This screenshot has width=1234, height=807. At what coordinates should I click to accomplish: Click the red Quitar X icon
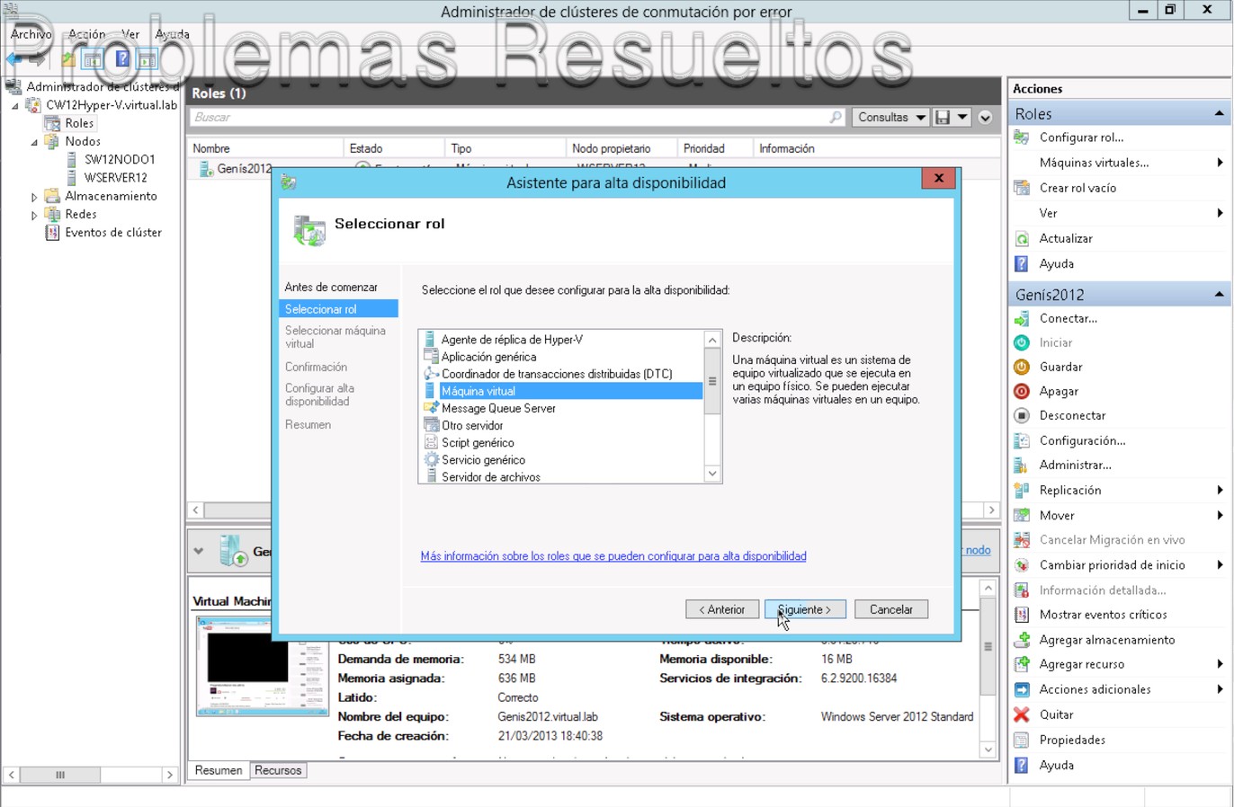(1021, 714)
